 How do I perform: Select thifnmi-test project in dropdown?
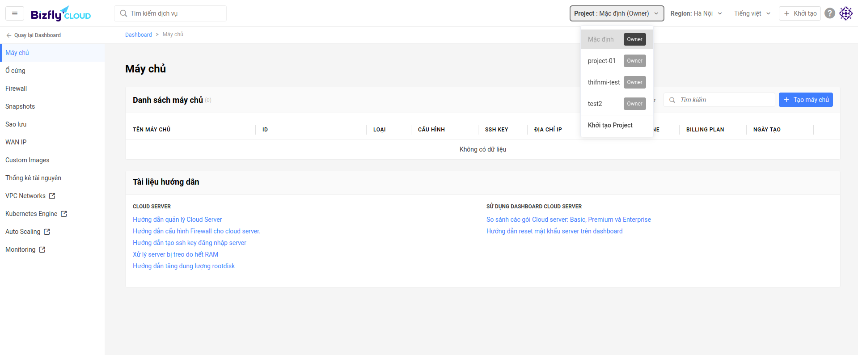click(604, 82)
